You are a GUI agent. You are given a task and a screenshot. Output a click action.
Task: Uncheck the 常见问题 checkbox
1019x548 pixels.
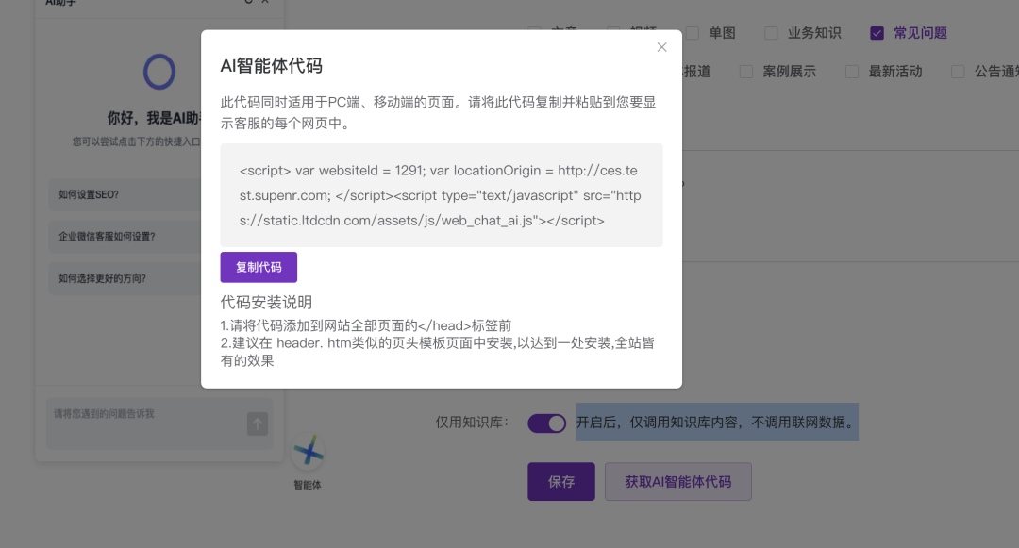877,33
